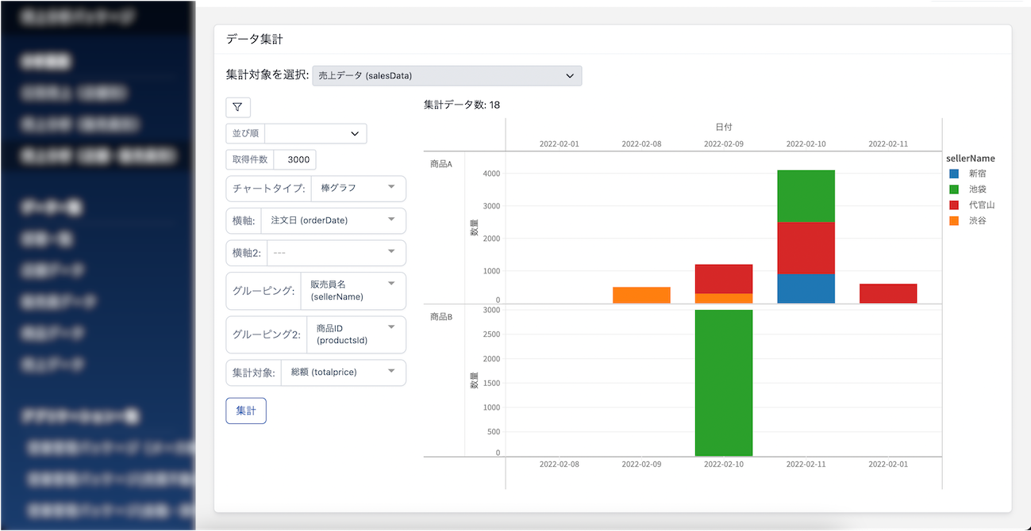1031x531 pixels.
Task: Click the blue 新宿 legend swatch
Action: coord(953,174)
